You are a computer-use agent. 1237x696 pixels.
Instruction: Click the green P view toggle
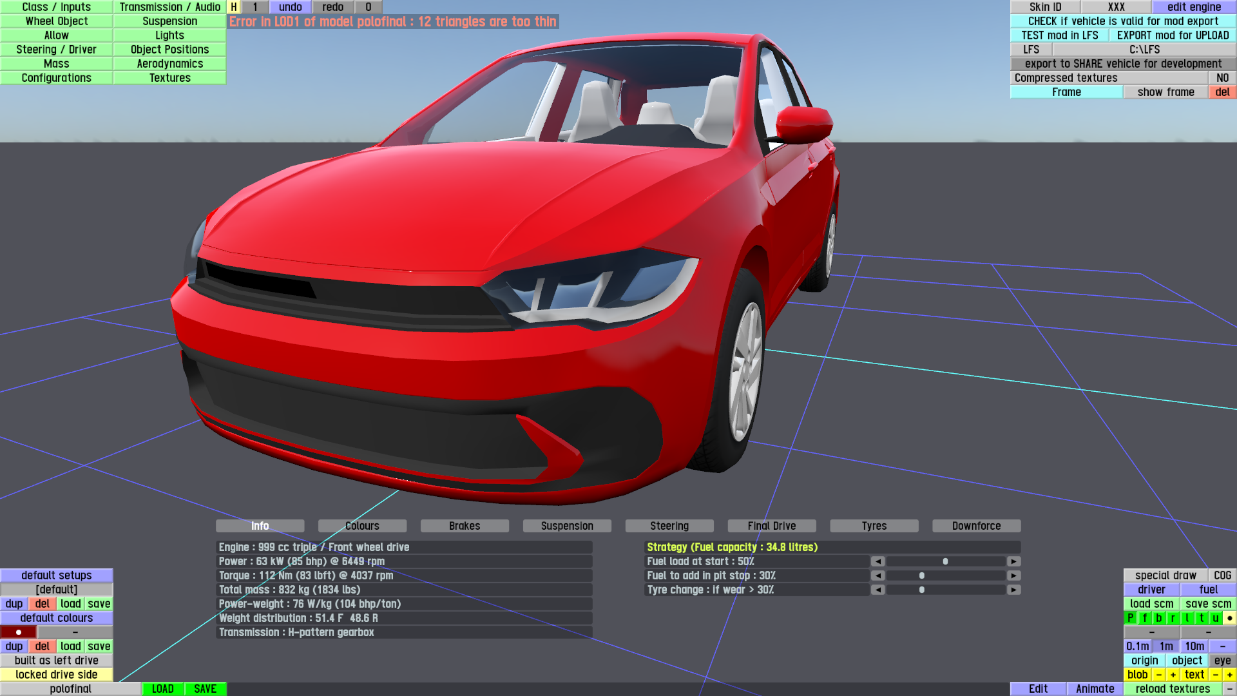coord(1130,618)
